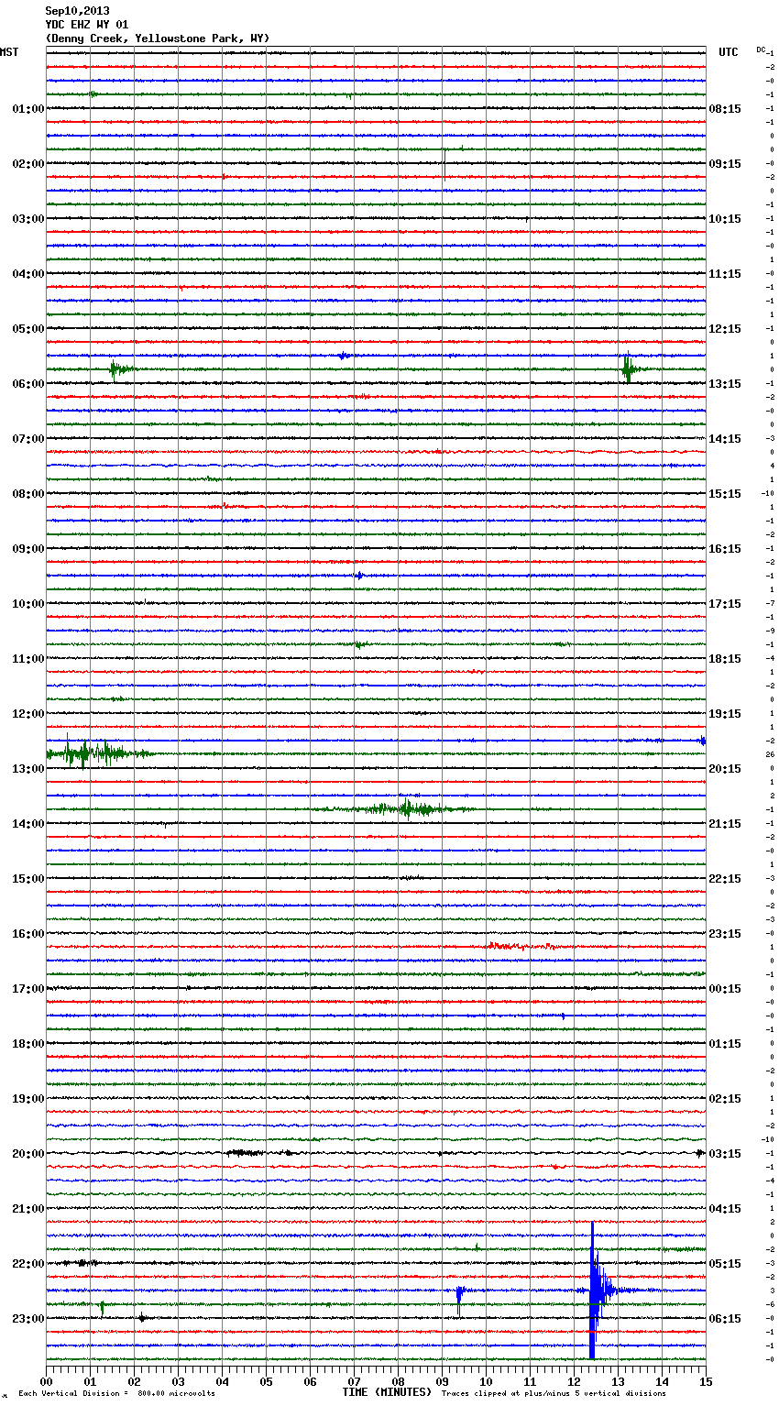Select the 06:00 MST time label

[x=28, y=384]
